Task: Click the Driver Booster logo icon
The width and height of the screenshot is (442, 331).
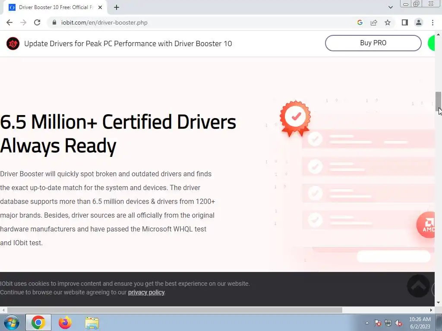Action: coord(13,44)
